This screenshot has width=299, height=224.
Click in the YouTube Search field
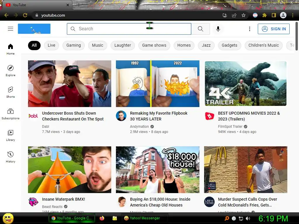point(129,29)
